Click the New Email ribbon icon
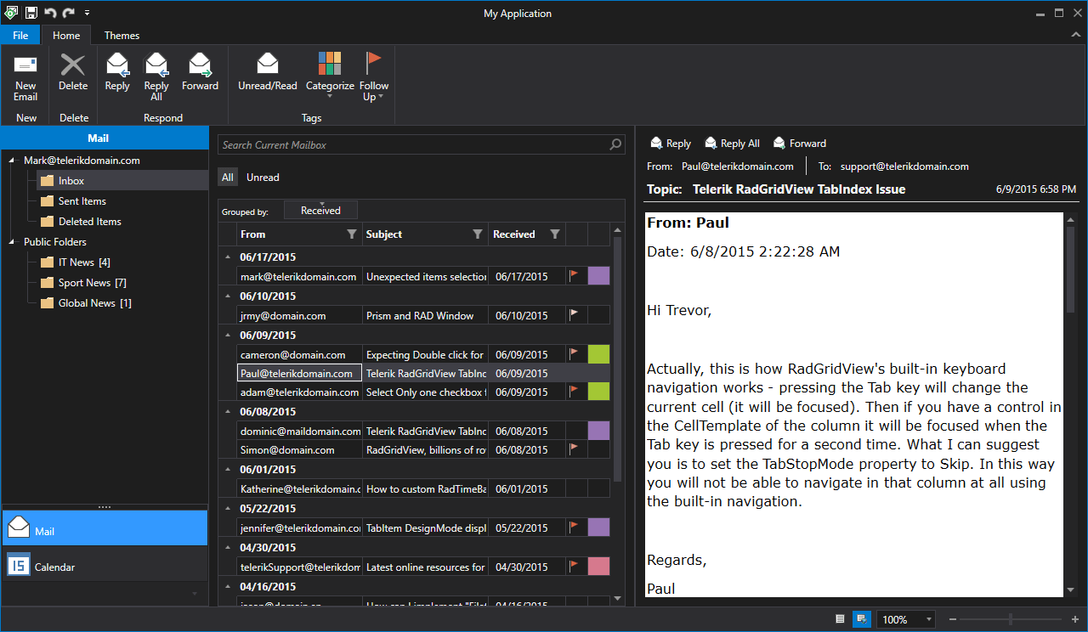The image size is (1088, 632). point(25,66)
